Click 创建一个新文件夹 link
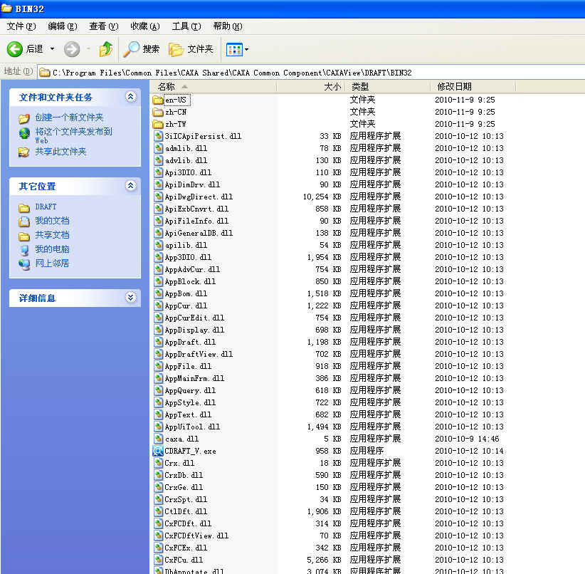 [x=69, y=118]
